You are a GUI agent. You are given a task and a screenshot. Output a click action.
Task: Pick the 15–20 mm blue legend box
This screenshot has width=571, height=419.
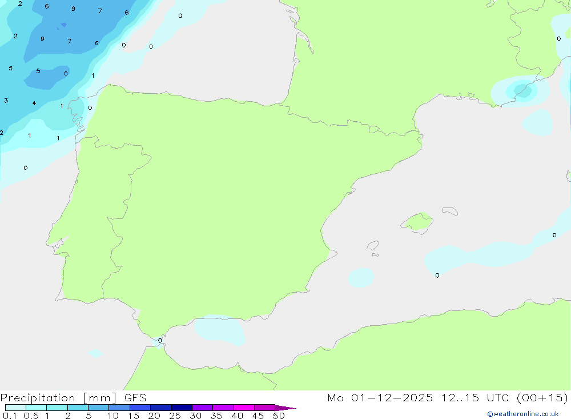click(x=140, y=408)
